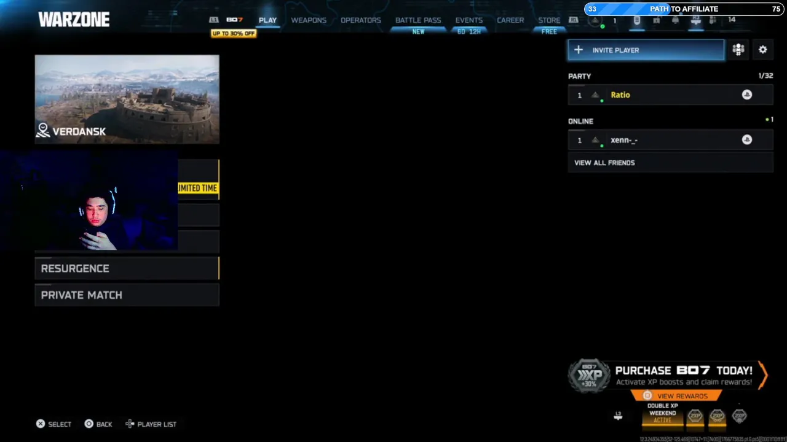Screen dimensions: 787x442
Task: Click the BACK circle button prompt
Action: pyautogui.click(x=98, y=424)
